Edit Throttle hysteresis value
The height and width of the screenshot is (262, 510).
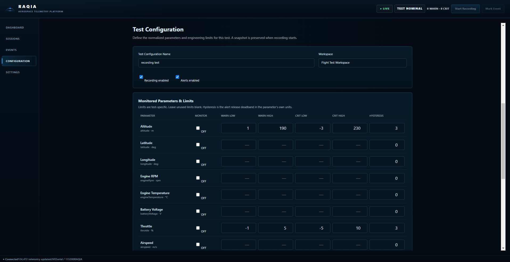coord(387,228)
